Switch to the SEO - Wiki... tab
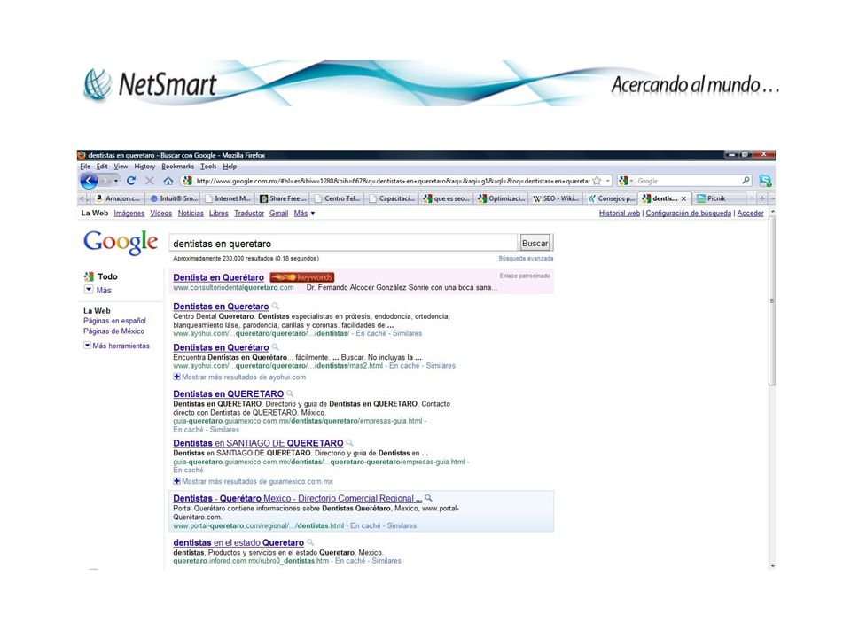Viewport: 851px width, 638px height. tap(556, 198)
